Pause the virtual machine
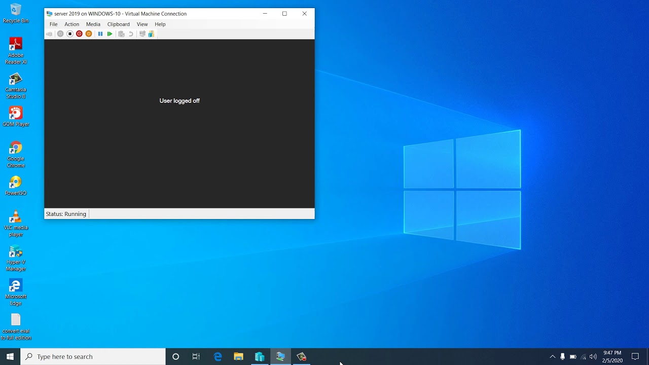Image resolution: width=649 pixels, height=365 pixels. [x=100, y=34]
